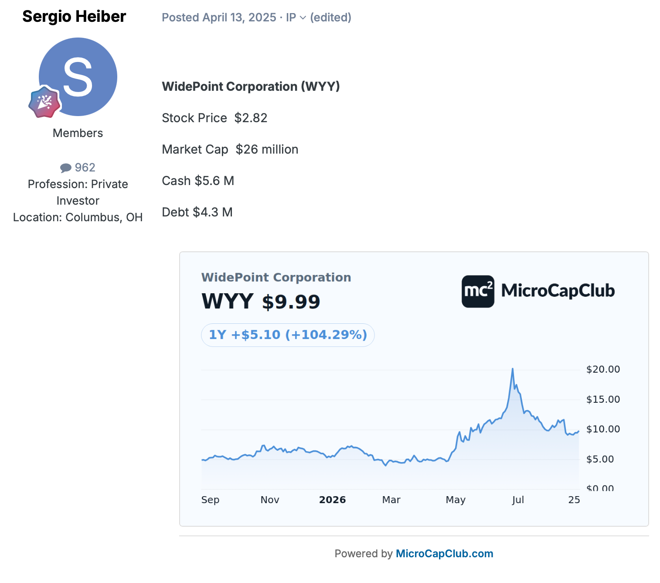The image size is (660, 583).
Task: Click the 'Sep' axis label
Action: 210,500
